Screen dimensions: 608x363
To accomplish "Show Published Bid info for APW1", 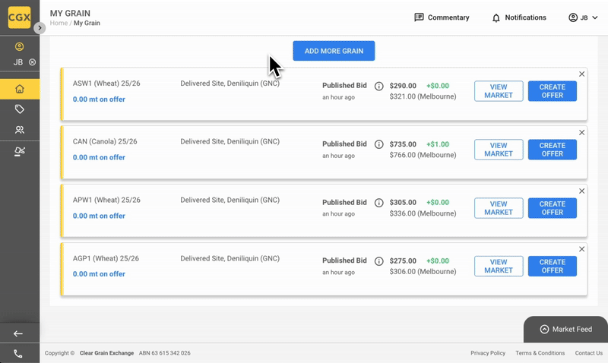I will [x=378, y=203].
